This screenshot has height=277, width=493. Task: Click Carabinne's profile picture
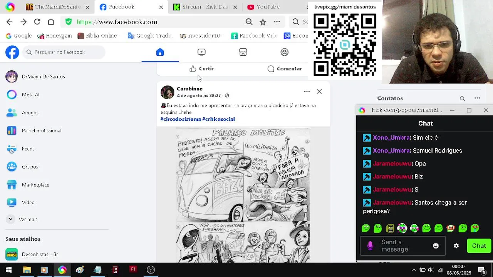168,92
